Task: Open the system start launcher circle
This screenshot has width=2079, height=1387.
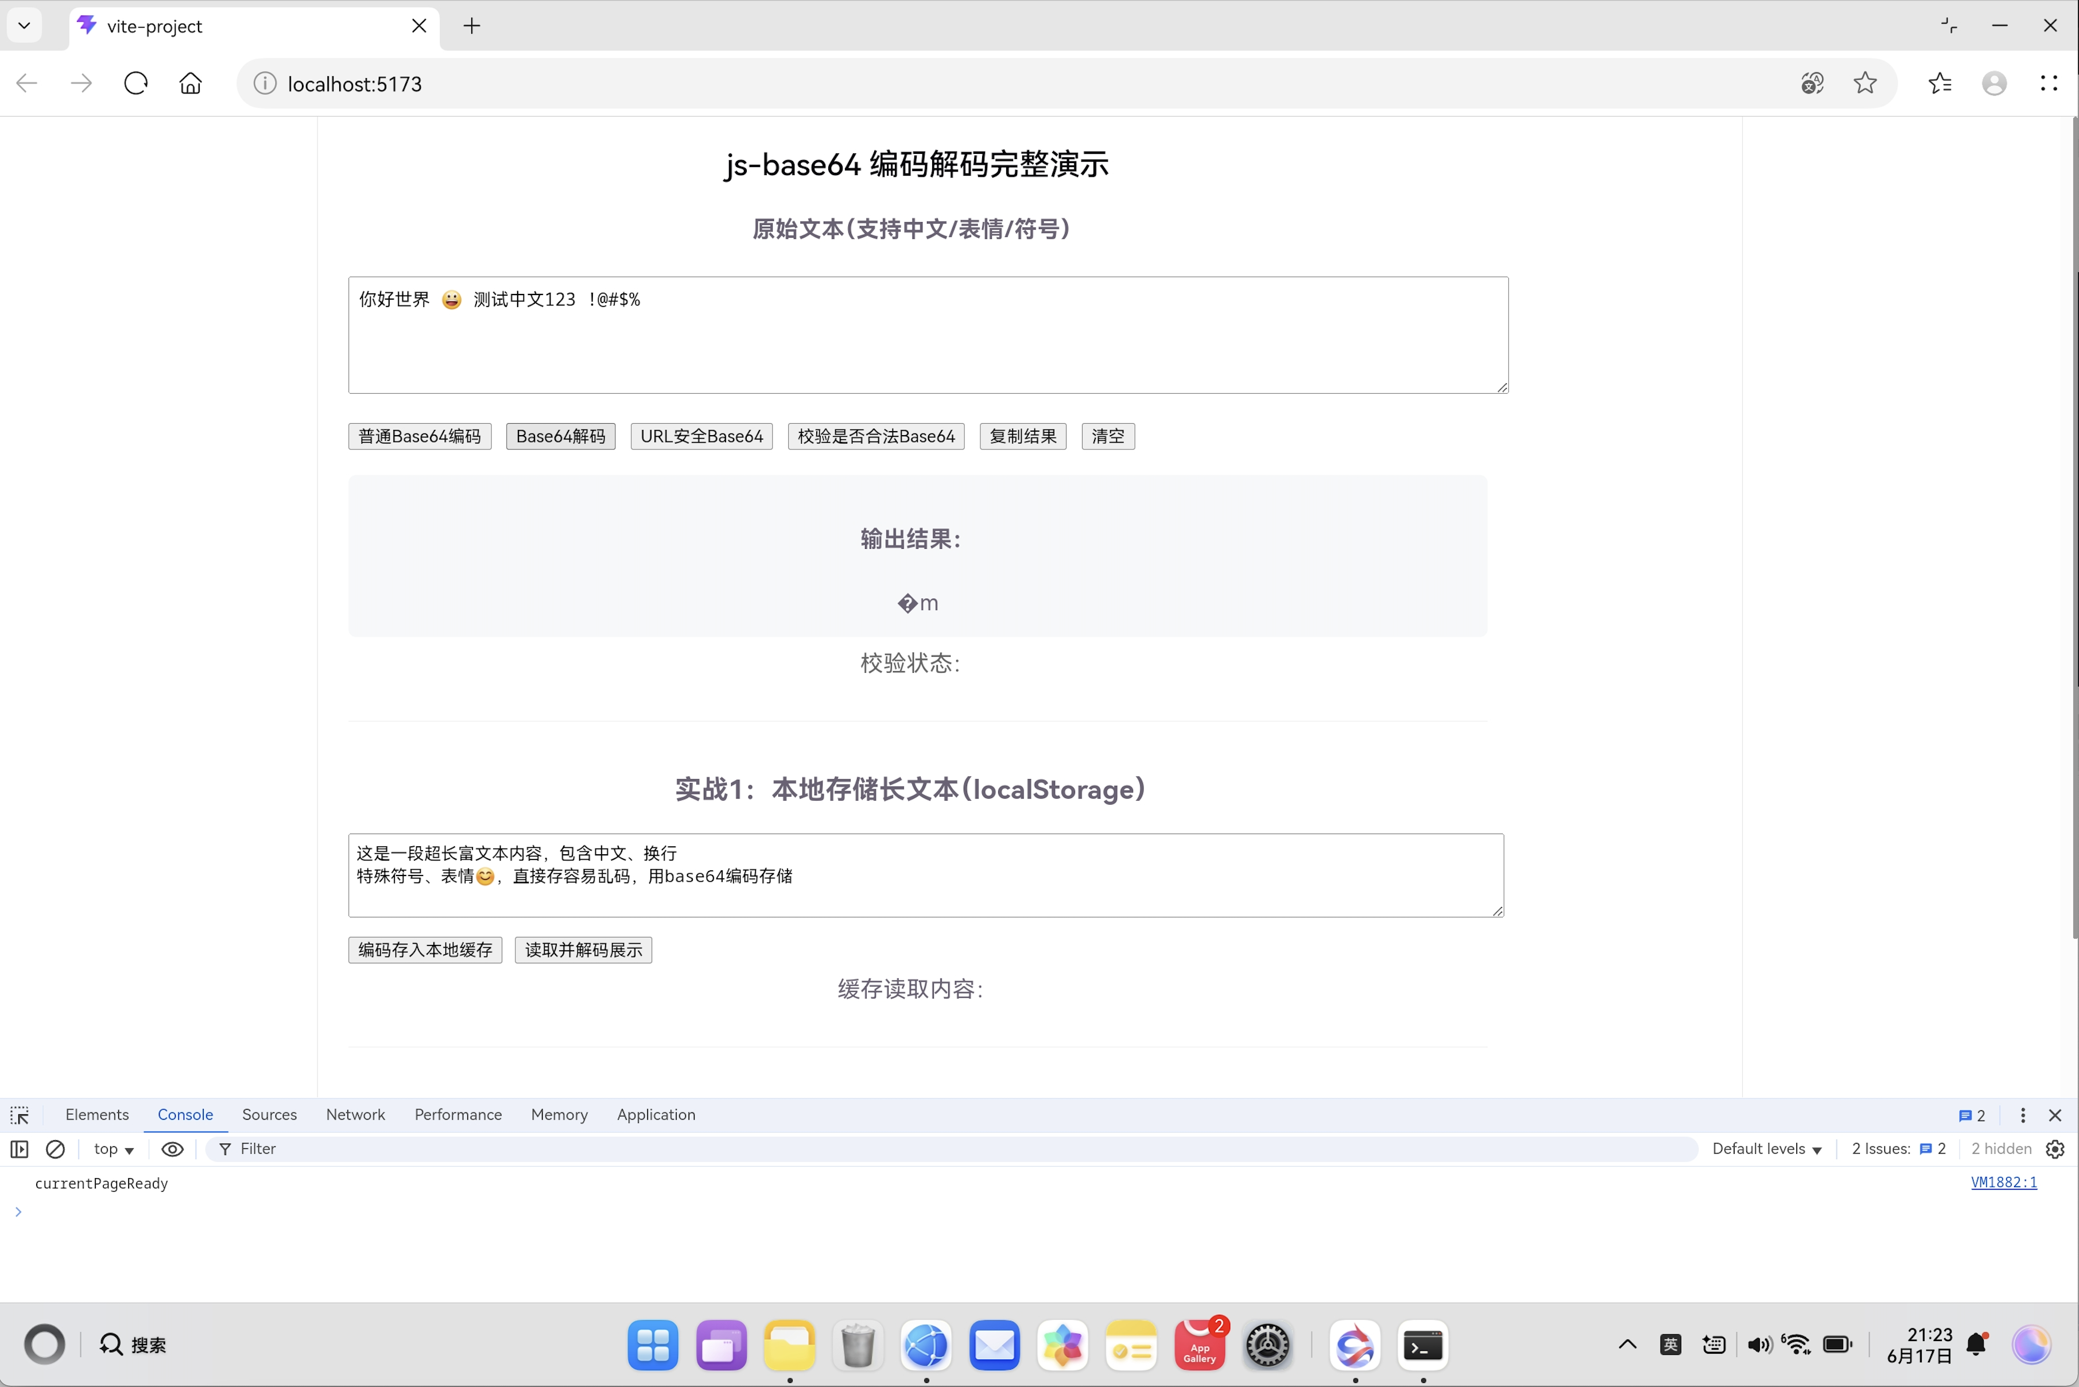Action: [x=44, y=1345]
